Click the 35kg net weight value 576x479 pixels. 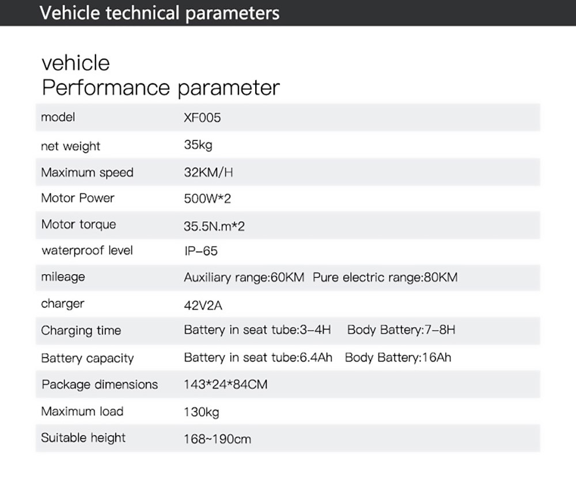pos(198,145)
